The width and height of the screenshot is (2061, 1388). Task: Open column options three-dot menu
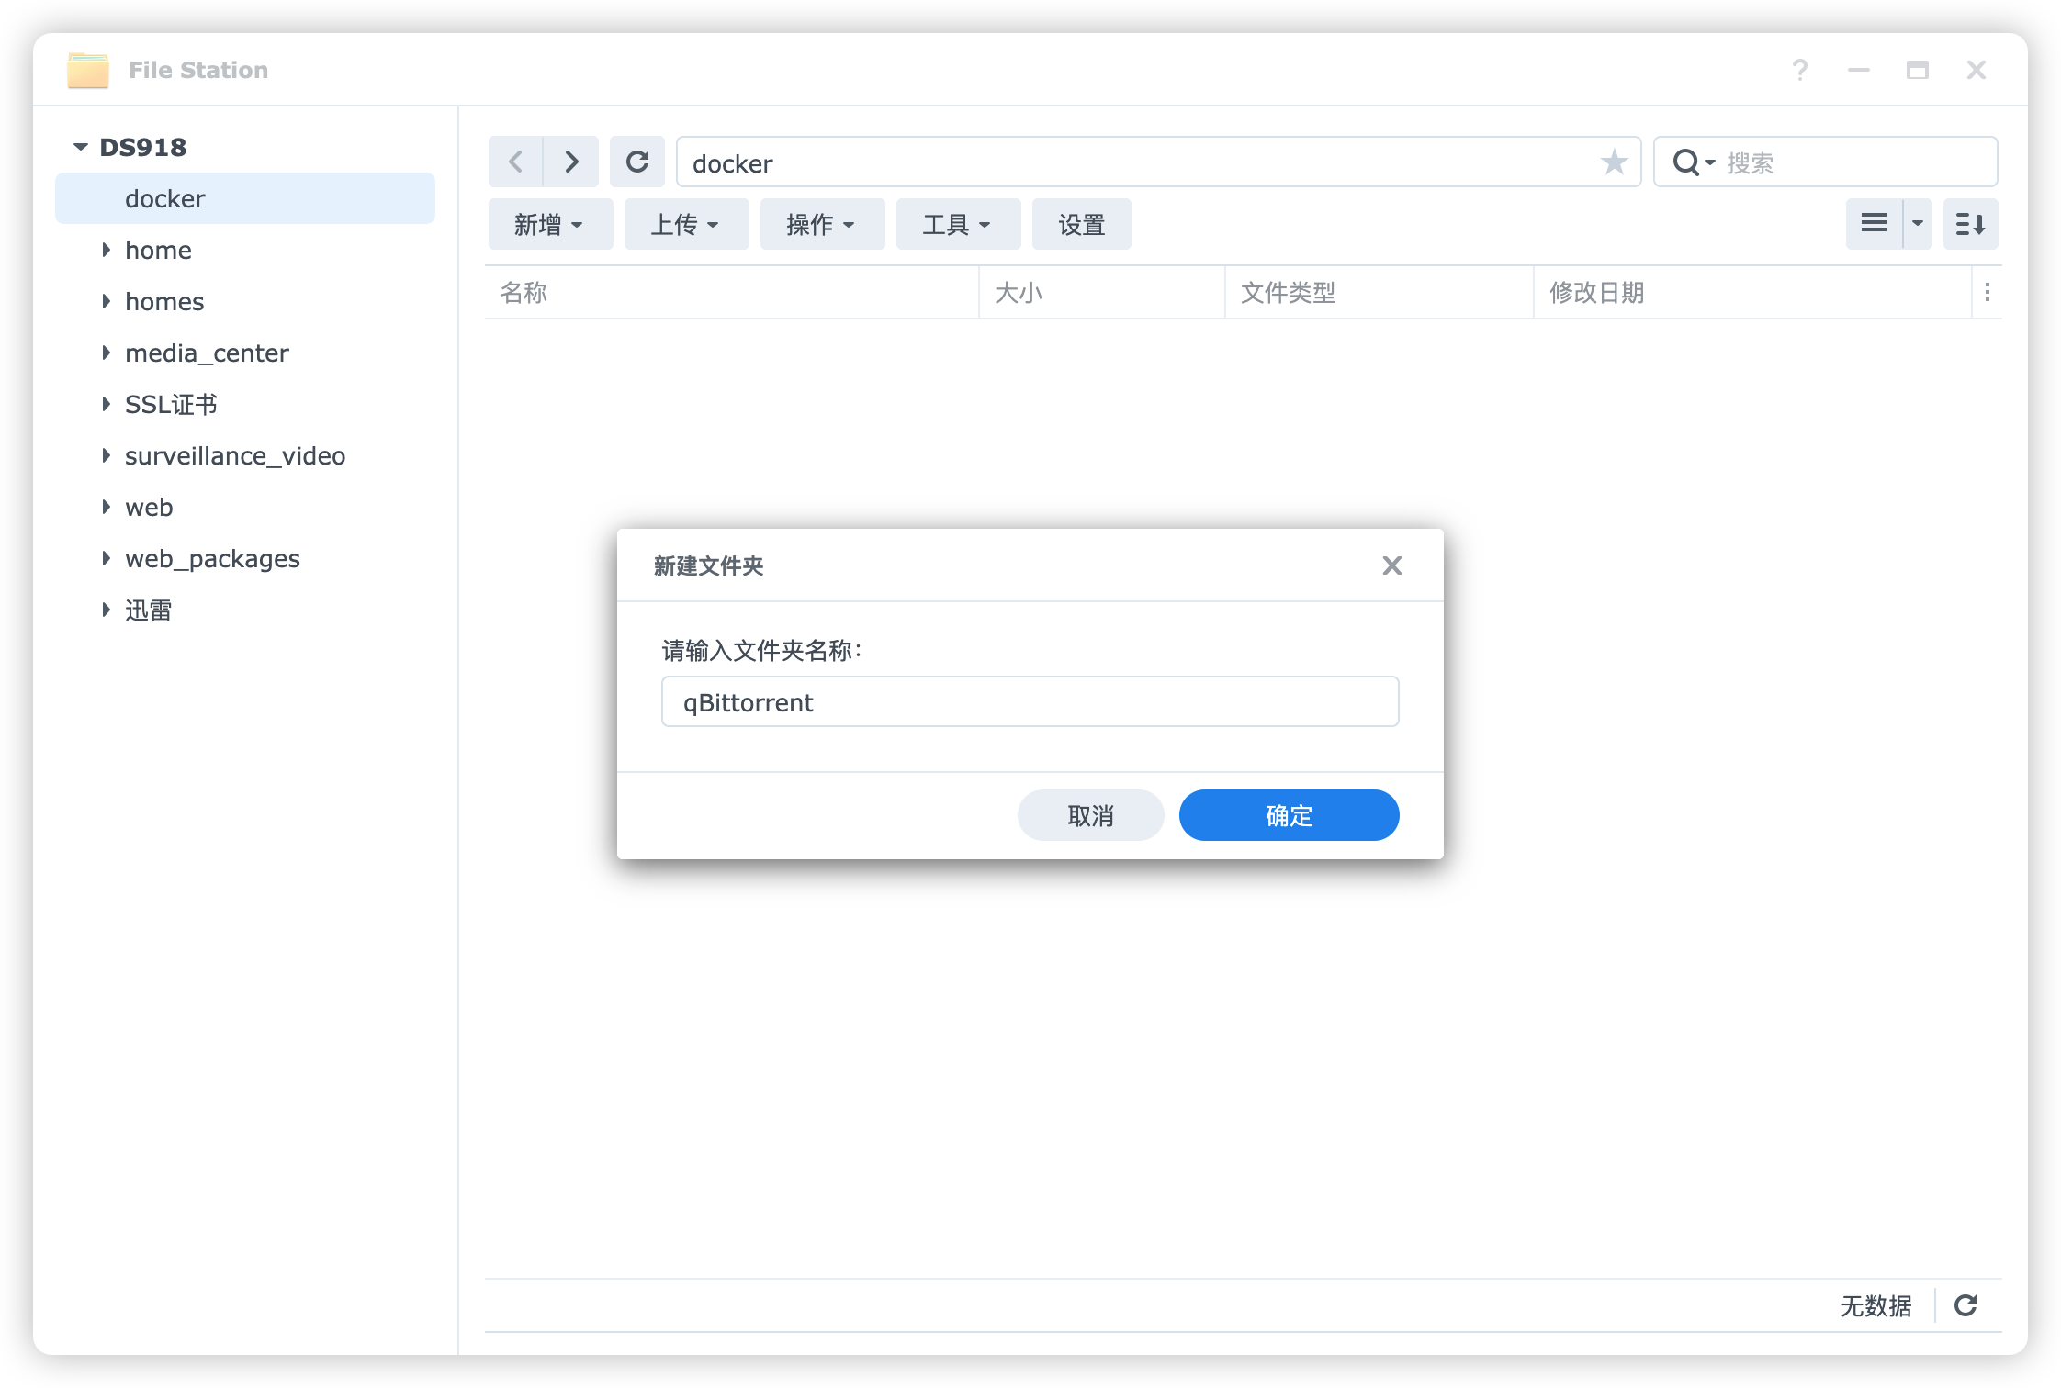pyautogui.click(x=1988, y=293)
